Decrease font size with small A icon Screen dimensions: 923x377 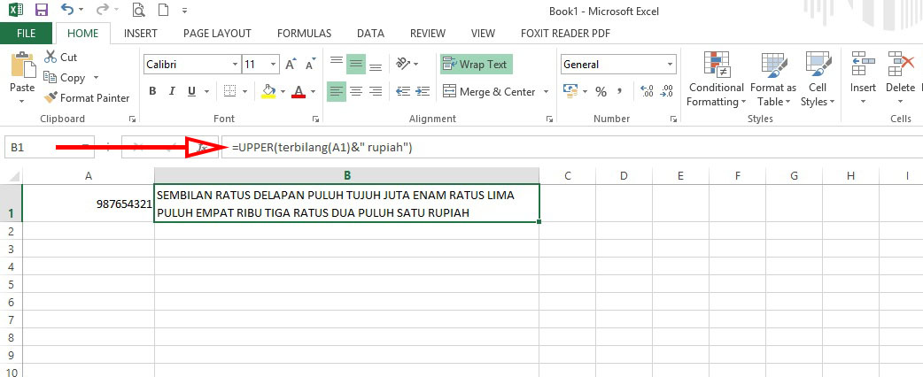coord(310,64)
